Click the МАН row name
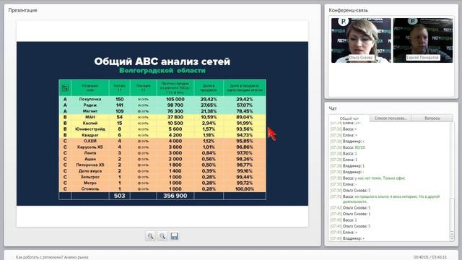462x260 pixels. point(90,117)
